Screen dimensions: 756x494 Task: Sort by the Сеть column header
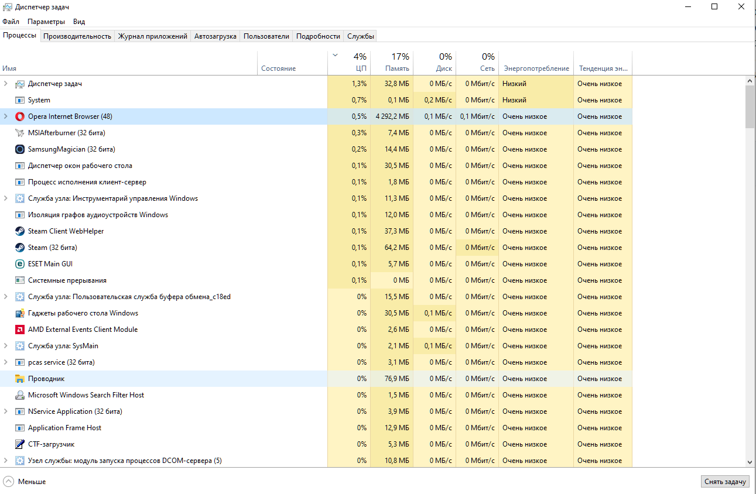click(477, 63)
